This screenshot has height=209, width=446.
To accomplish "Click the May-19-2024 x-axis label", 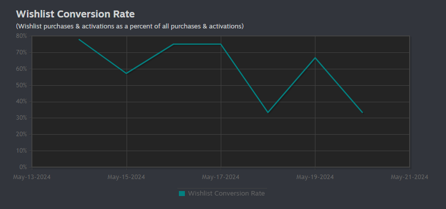I will tap(315, 177).
